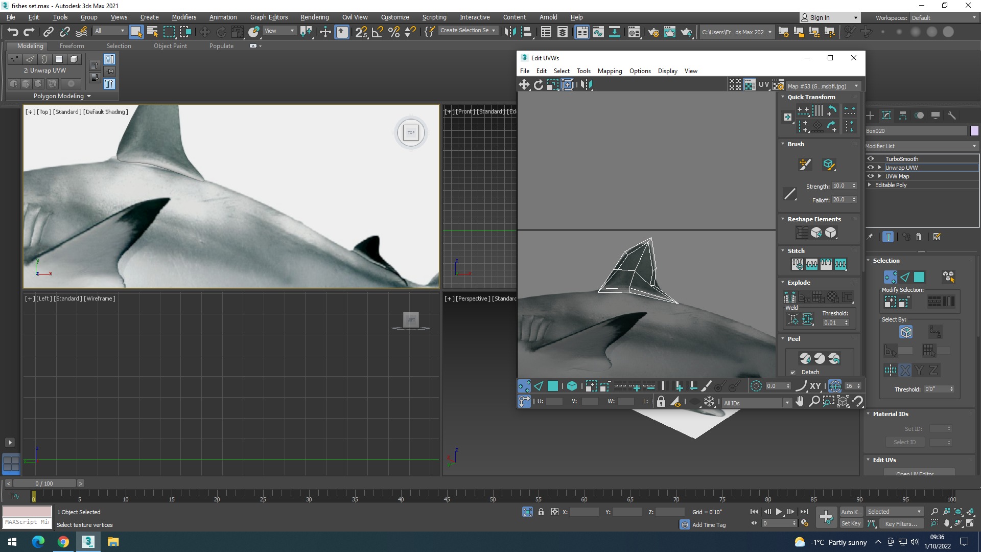Click the Polygon Modeling panel label
This screenshot has width=981, height=552.
(62, 96)
